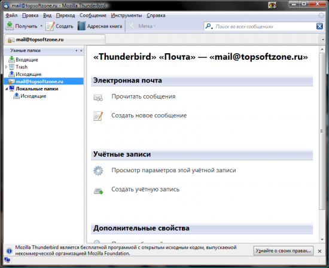Viewport: 329px width, 268px height.
Task: Open the Вид menu
Action: click(47, 16)
